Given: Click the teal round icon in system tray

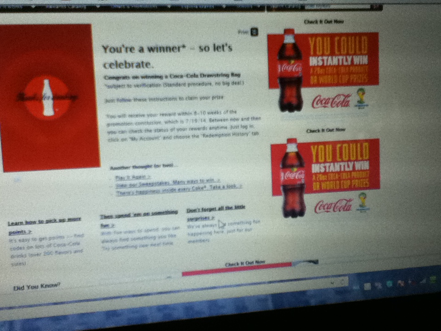Looking at the screenshot, I should tap(390, 284).
